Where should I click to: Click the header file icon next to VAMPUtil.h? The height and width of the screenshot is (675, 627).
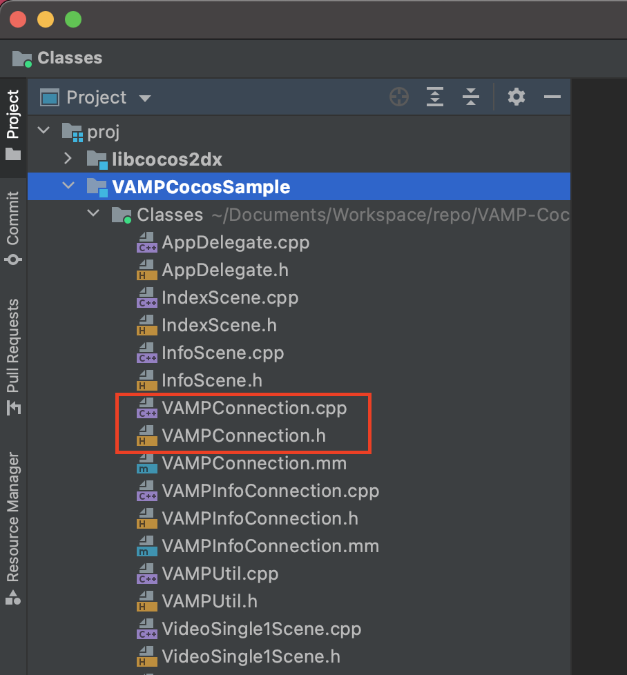146,601
